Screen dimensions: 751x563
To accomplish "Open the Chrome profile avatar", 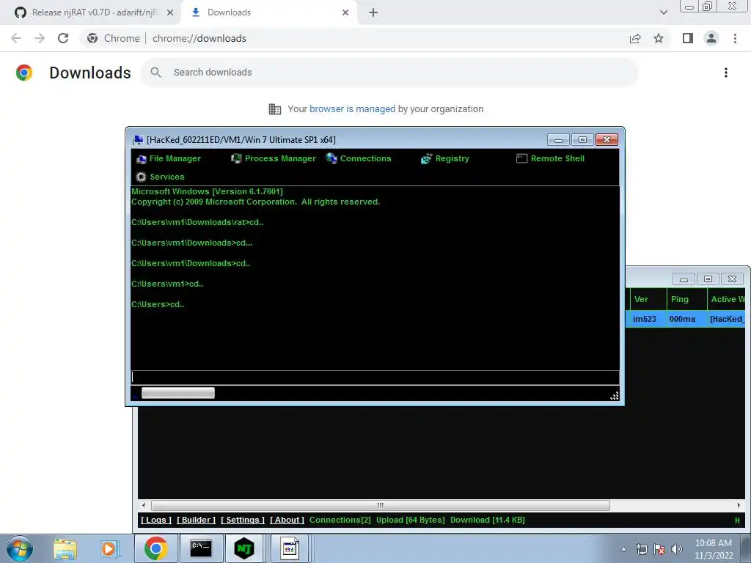I will tap(711, 38).
